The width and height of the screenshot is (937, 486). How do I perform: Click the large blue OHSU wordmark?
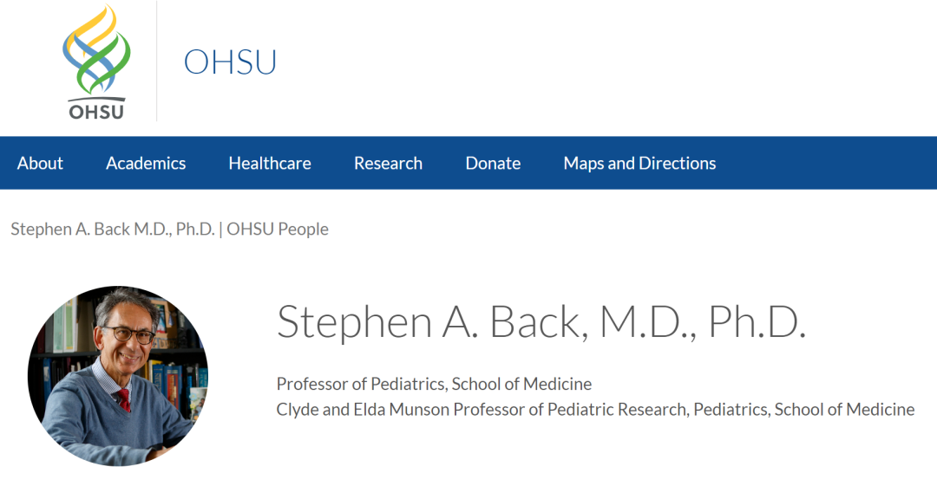click(230, 62)
